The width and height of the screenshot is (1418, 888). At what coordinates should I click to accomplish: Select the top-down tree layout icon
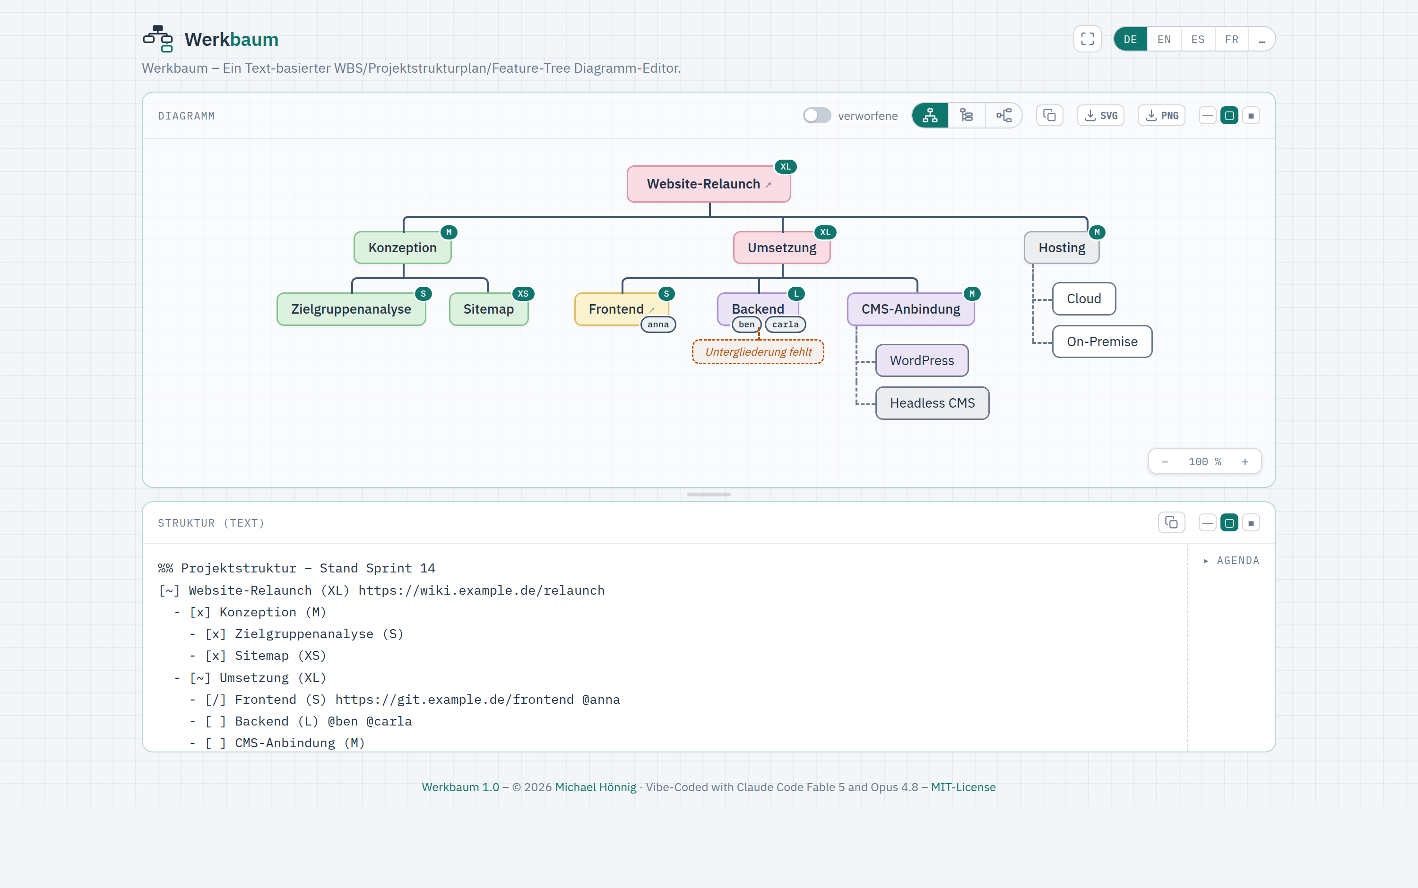(x=930, y=115)
